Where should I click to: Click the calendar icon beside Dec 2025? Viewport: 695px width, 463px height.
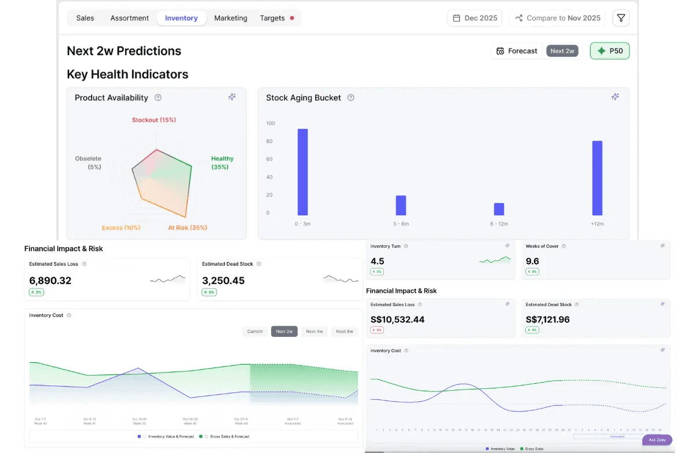pyautogui.click(x=456, y=18)
